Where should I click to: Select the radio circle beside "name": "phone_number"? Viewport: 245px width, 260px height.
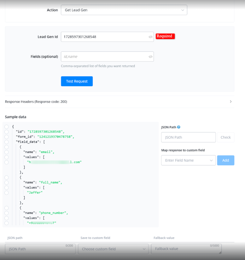7,213
